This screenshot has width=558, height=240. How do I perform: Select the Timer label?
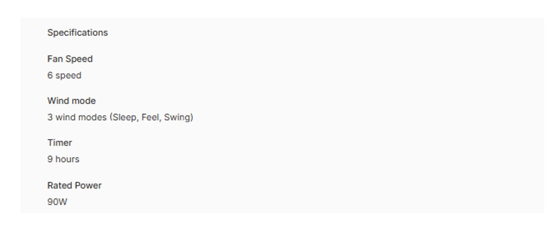(60, 143)
